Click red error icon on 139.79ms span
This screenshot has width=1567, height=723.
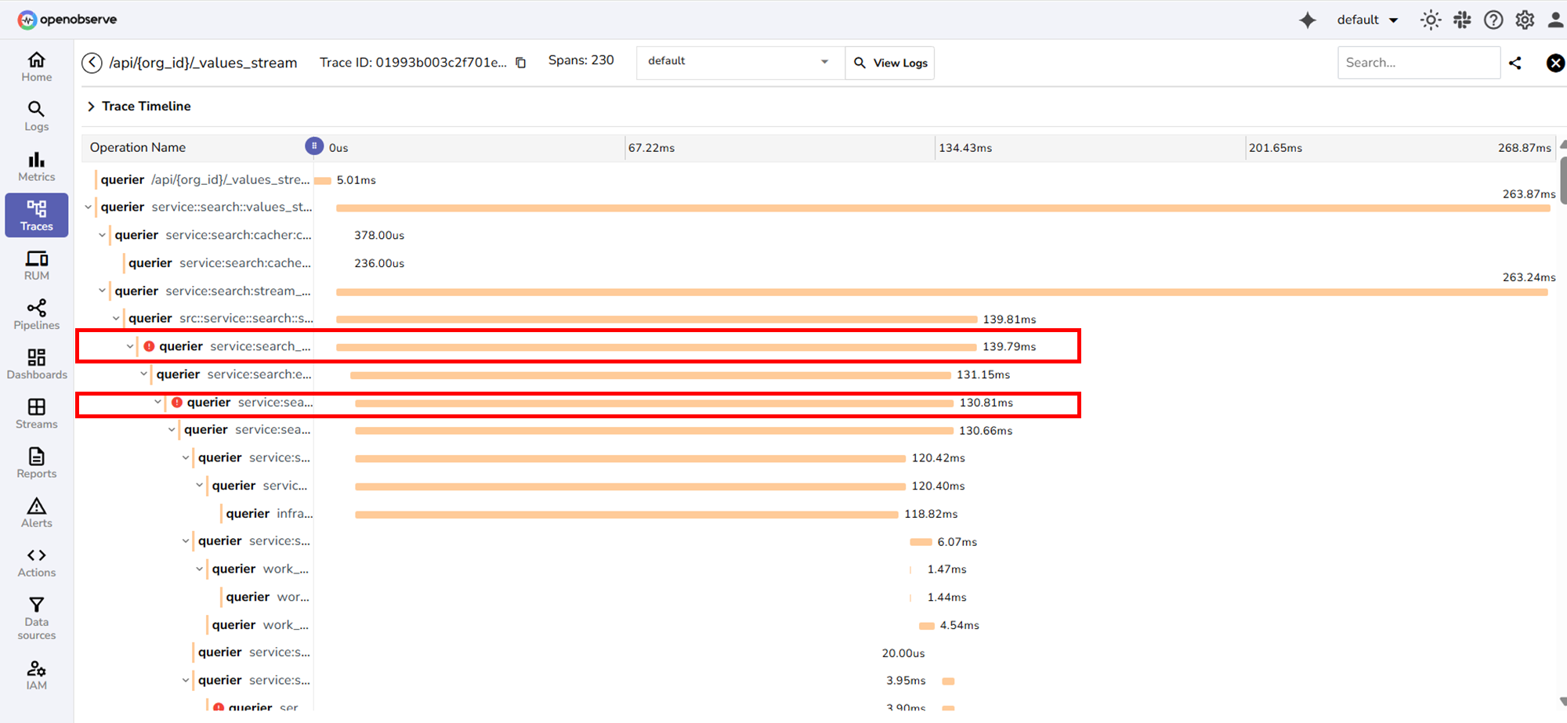149,346
